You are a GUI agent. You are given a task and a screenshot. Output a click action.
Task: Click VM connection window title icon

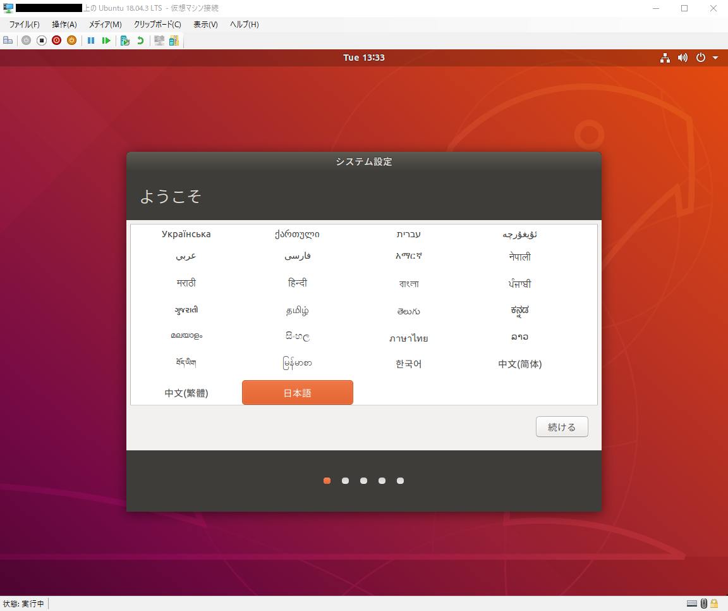pos(8,8)
